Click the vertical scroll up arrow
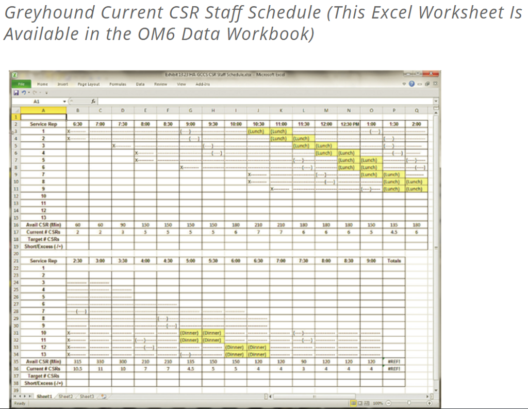Viewport: 528px width, 409px height. [435, 112]
